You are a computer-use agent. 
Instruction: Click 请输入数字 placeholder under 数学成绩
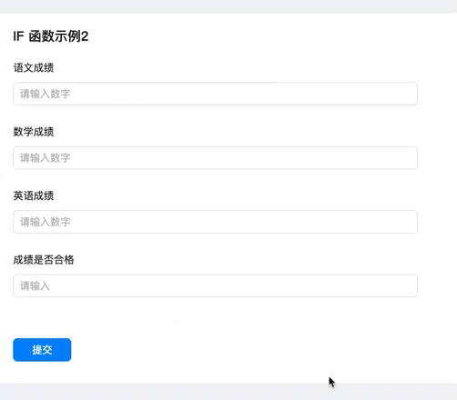pos(45,158)
